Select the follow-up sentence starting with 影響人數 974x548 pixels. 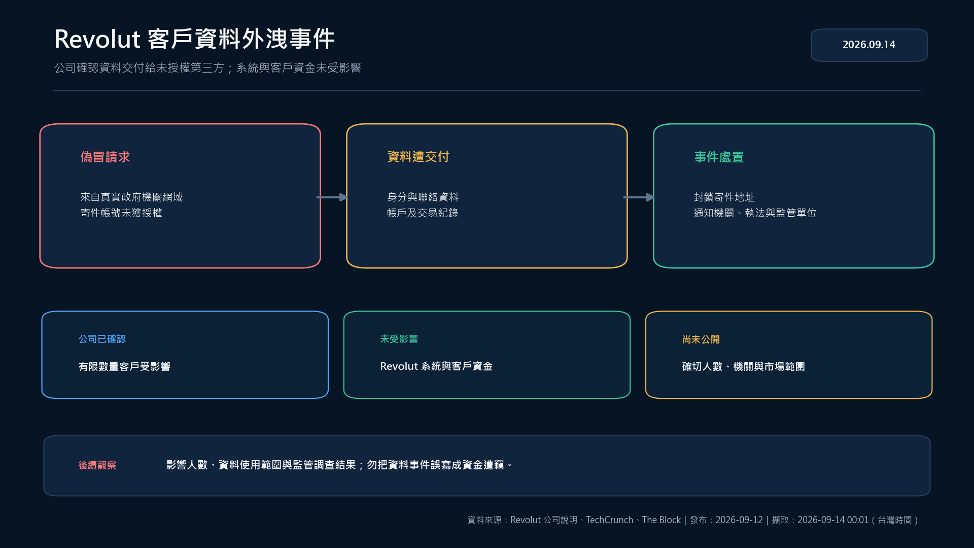click(339, 465)
